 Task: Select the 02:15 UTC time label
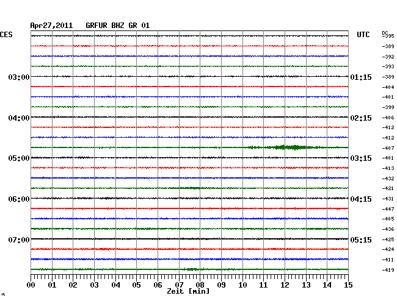[361, 118]
